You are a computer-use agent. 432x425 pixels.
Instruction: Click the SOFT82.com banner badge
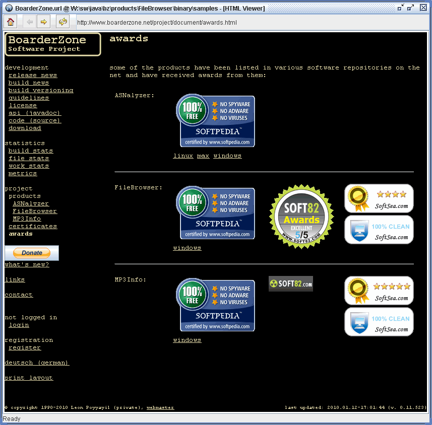[291, 284]
